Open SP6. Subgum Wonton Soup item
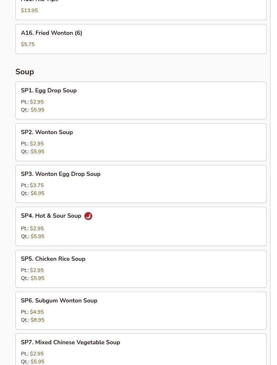The height and width of the screenshot is (365, 277). point(59,301)
